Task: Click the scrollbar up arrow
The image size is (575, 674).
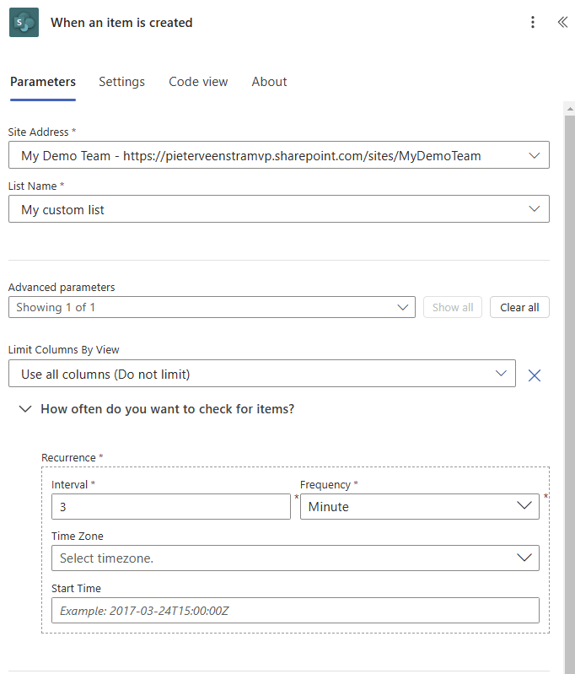Action: click(570, 109)
